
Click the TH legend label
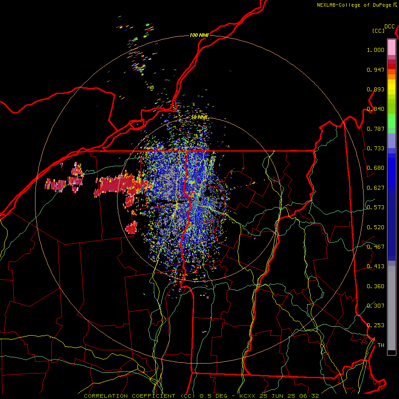(x=381, y=345)
